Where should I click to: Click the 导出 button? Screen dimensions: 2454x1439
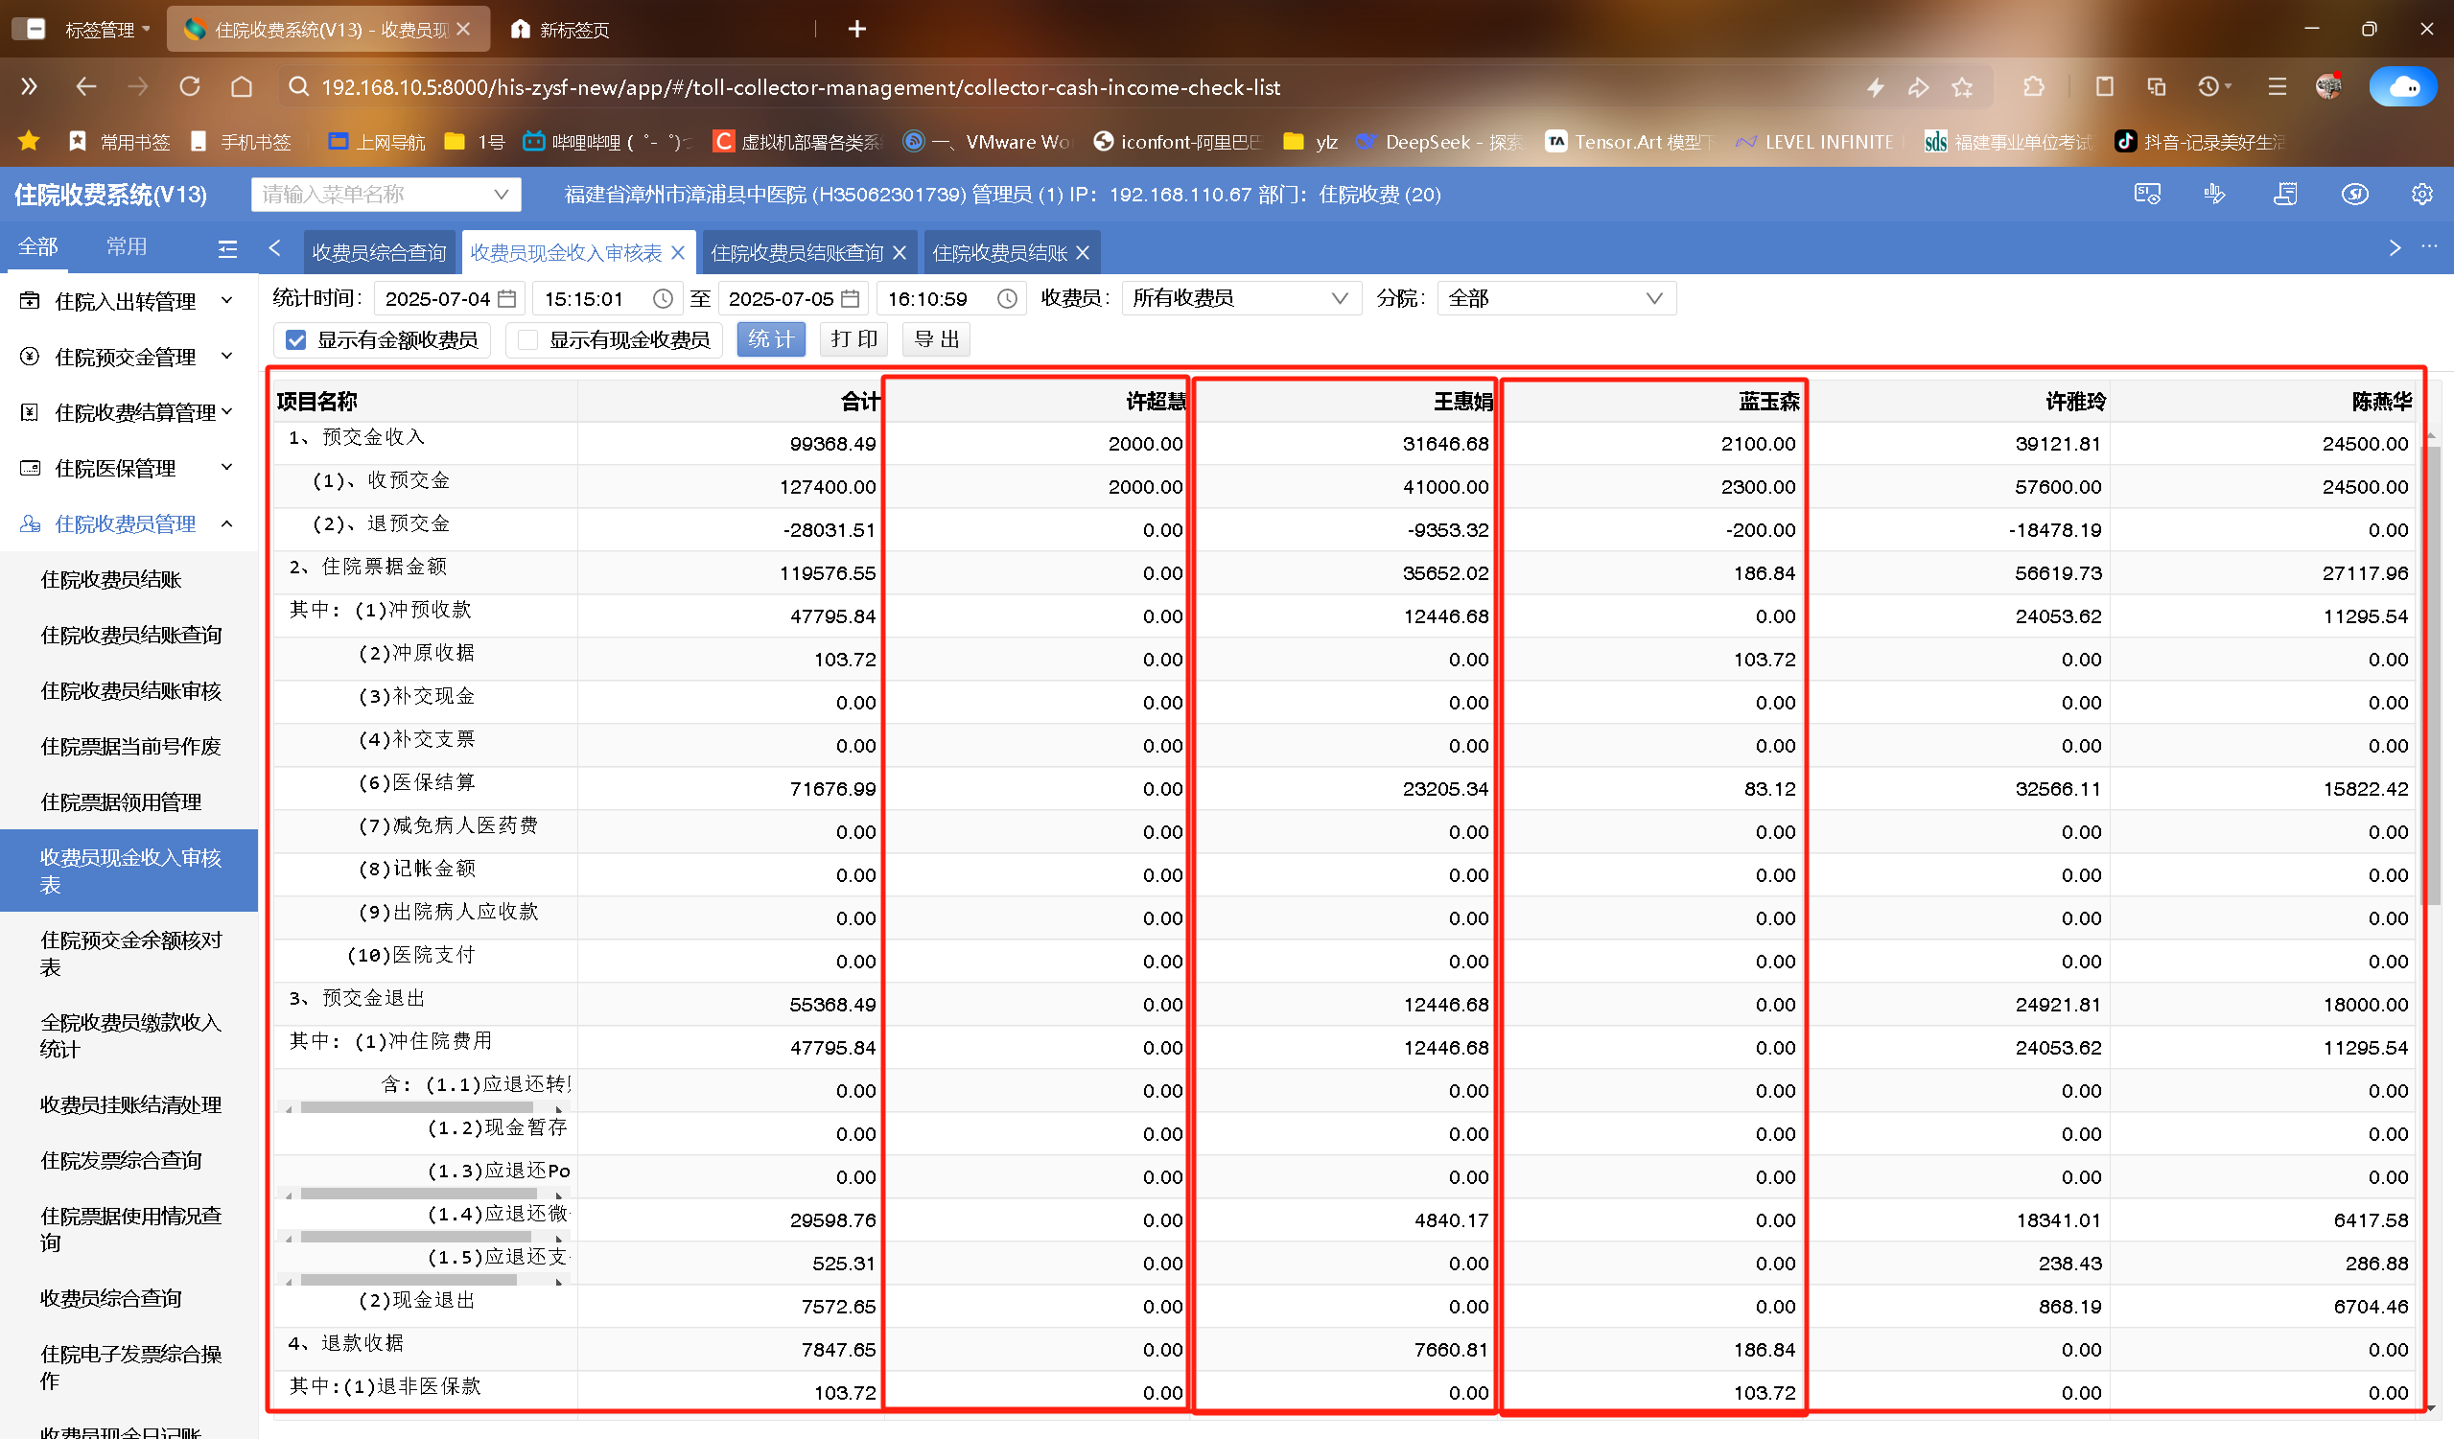(936, 339)
